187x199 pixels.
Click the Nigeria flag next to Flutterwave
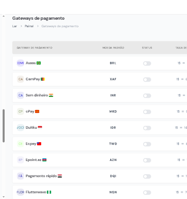tap(49, 192)
